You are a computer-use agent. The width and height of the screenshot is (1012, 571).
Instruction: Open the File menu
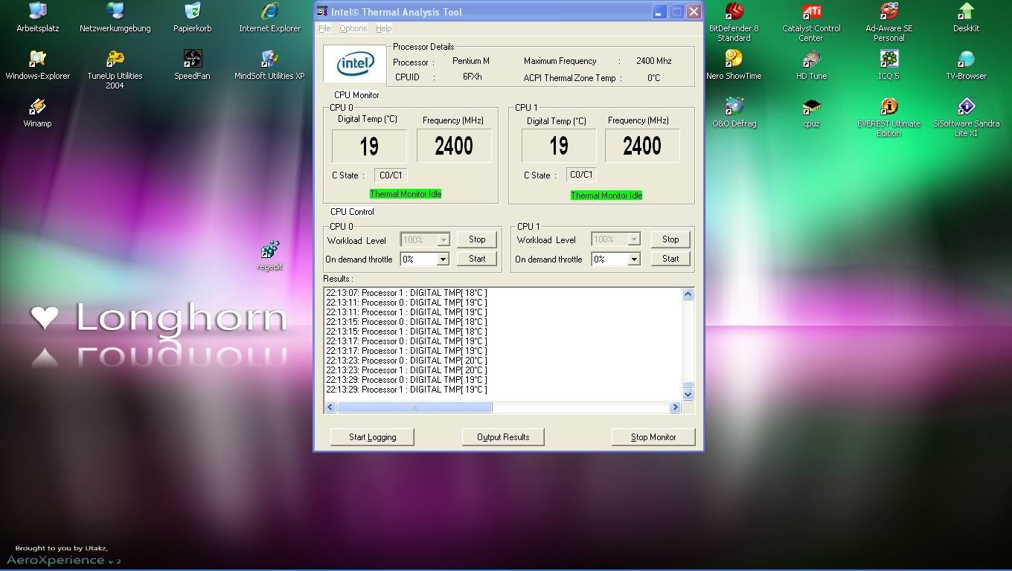coord(324,28)
